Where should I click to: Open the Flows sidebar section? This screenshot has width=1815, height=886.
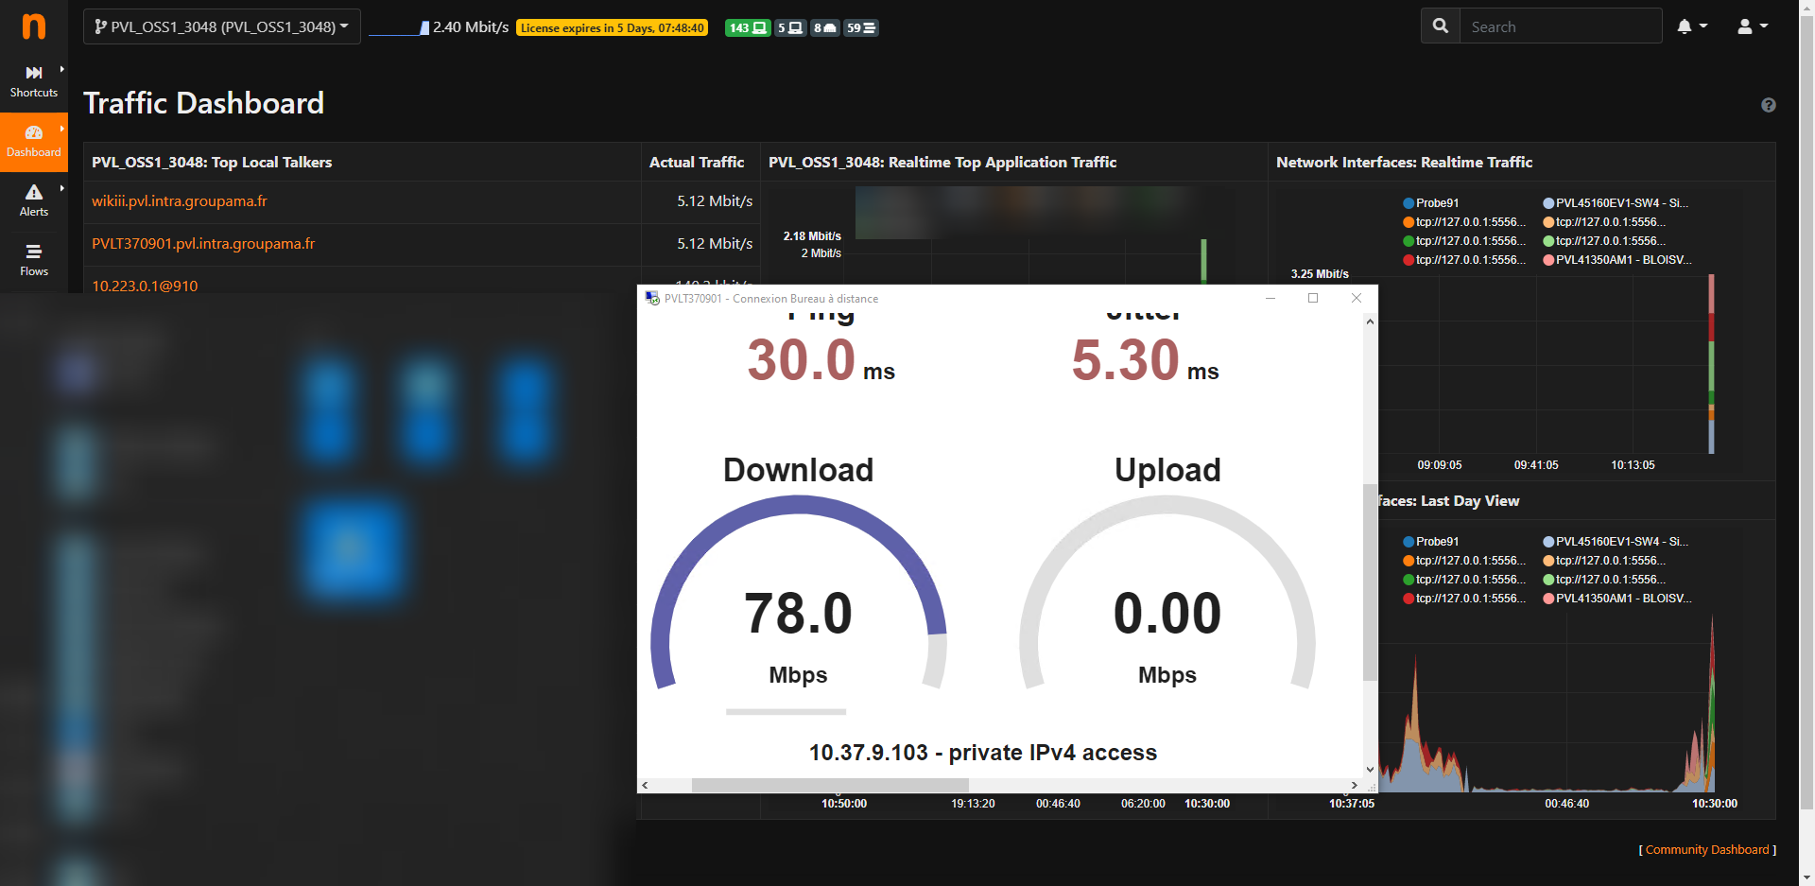34,259
